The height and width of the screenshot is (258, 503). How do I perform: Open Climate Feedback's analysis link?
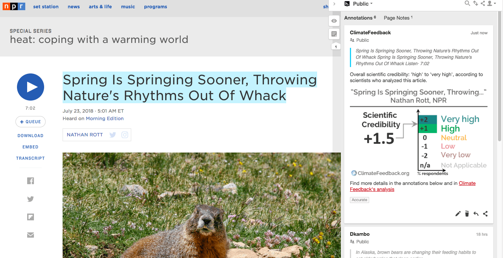click(x=413, y=186)
